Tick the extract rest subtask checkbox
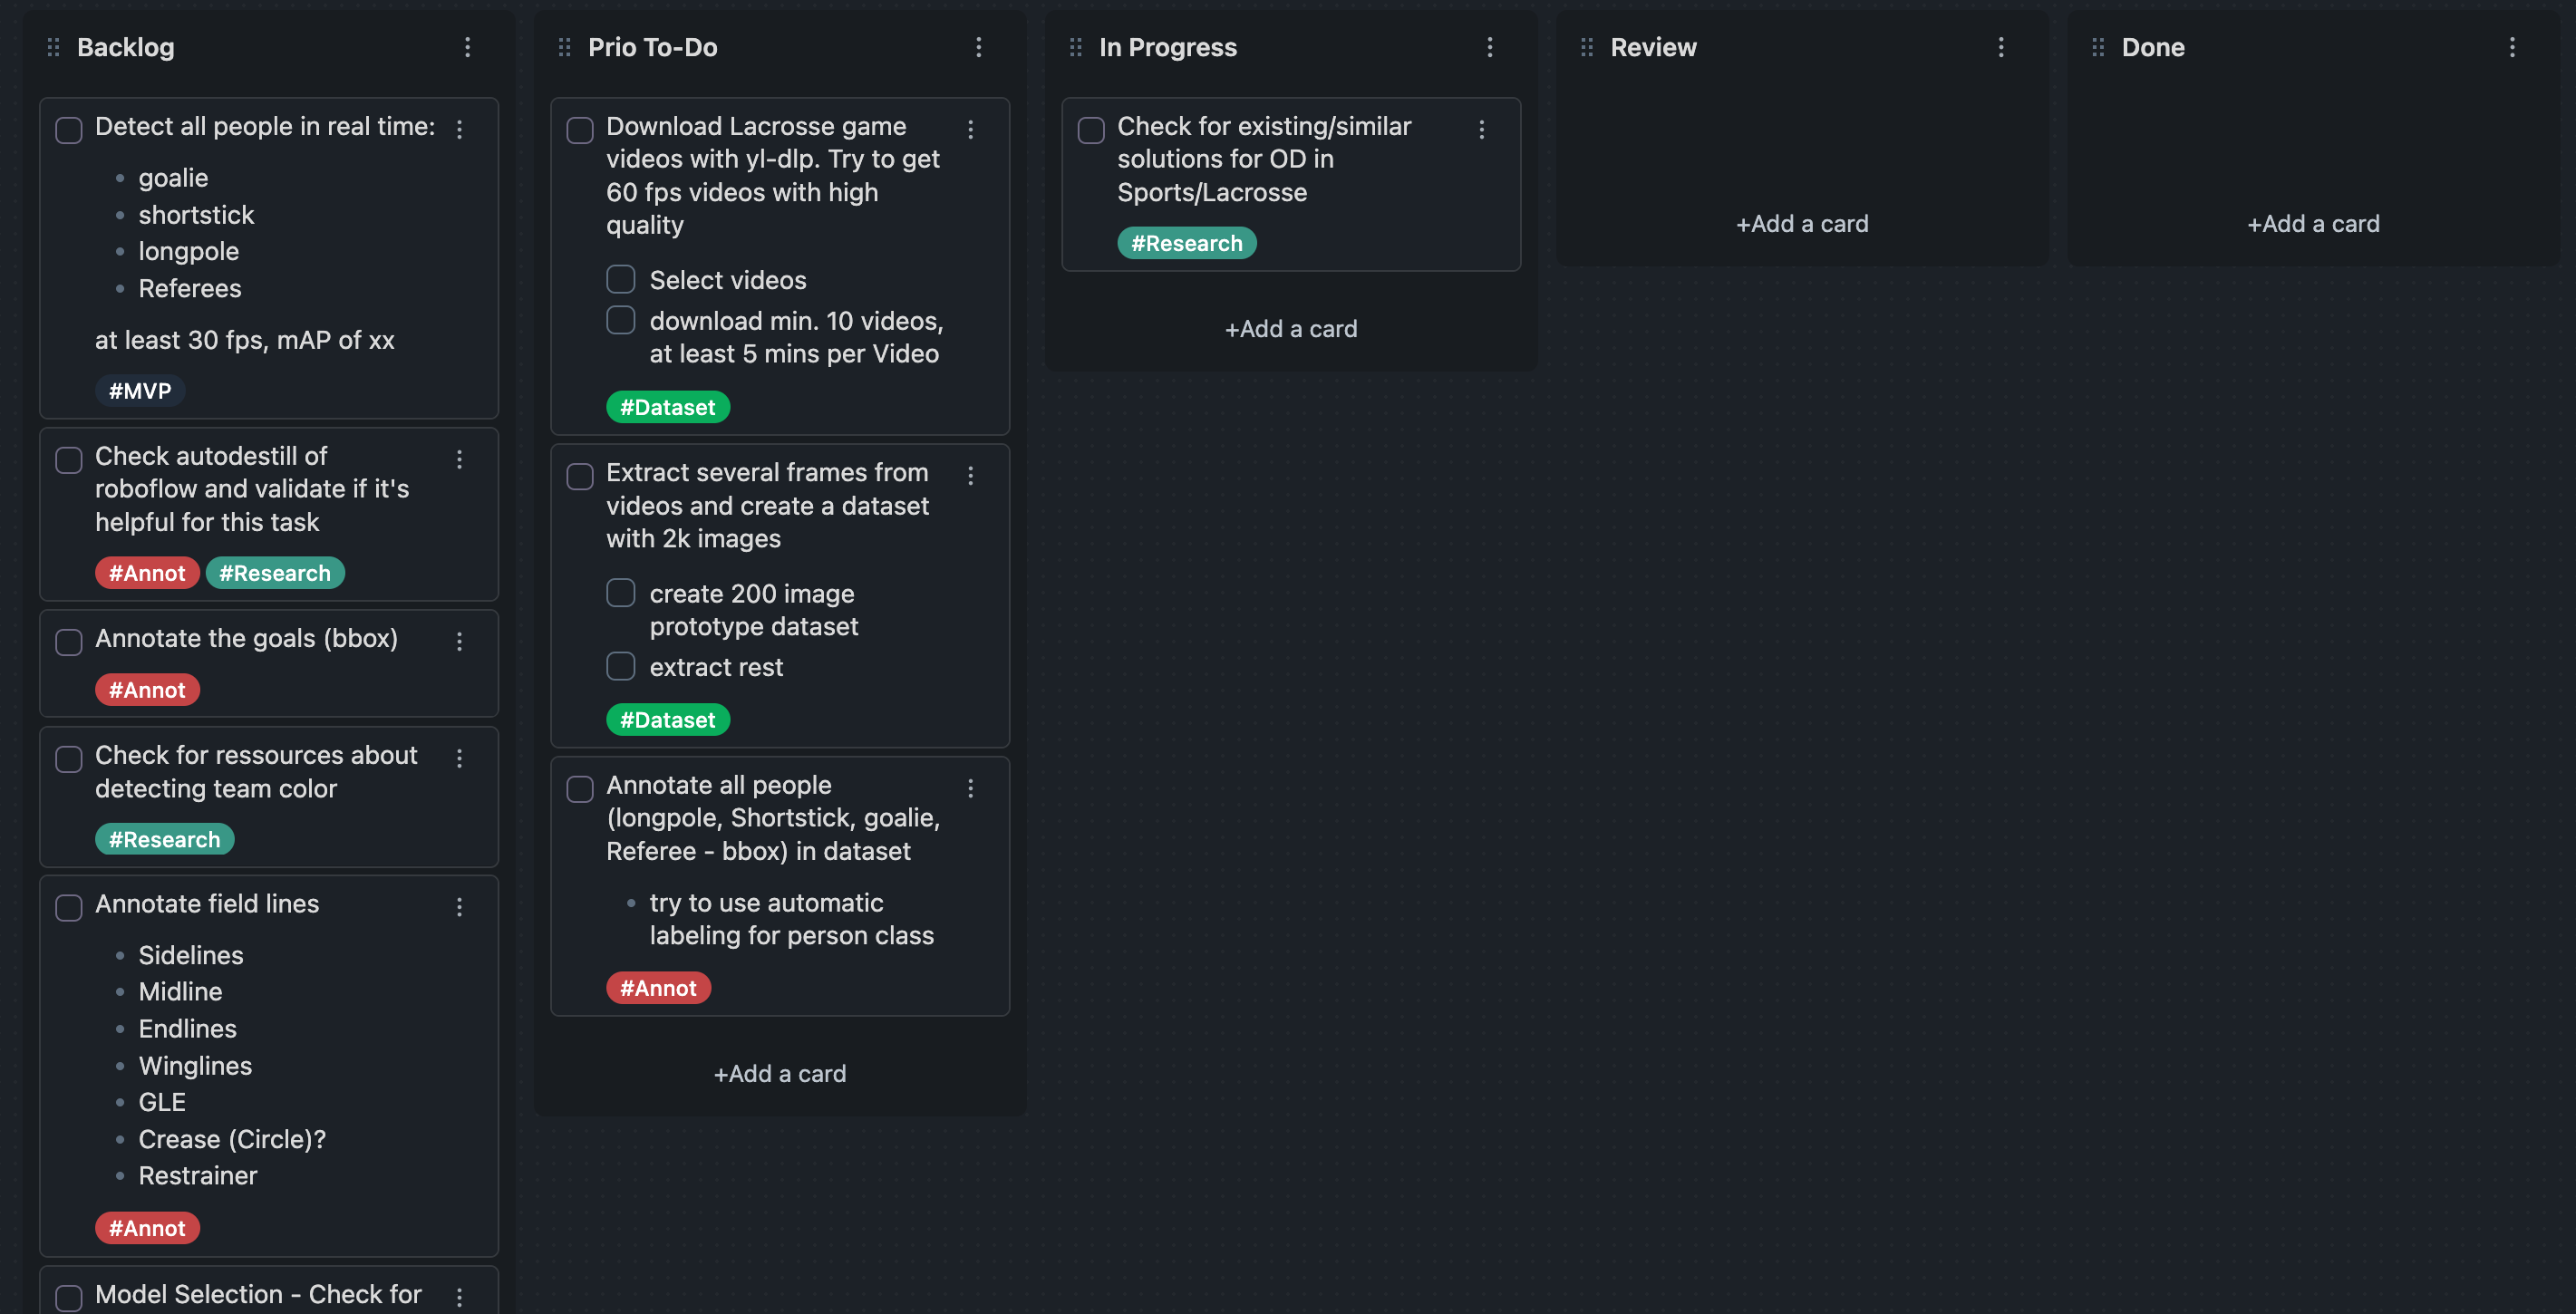This screenshot has width=2576, height=1314. (620, 666)
